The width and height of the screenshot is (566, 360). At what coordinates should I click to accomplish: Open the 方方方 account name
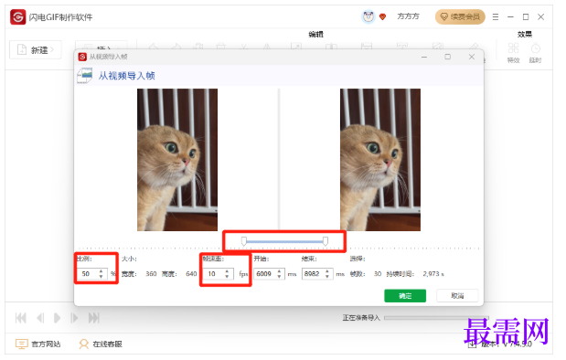pyautogui.click(x=408, y=16)
